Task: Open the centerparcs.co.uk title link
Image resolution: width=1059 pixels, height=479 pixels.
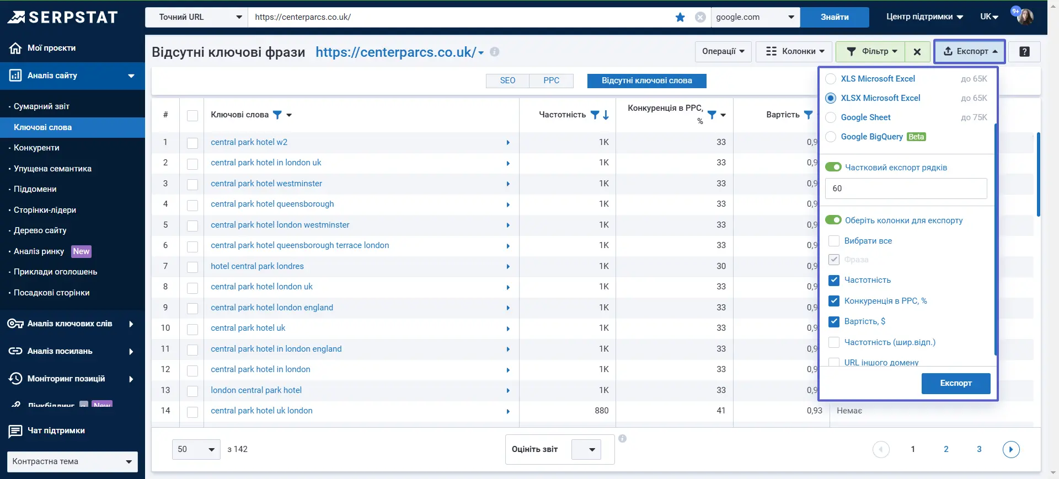Action: (395, 52)
